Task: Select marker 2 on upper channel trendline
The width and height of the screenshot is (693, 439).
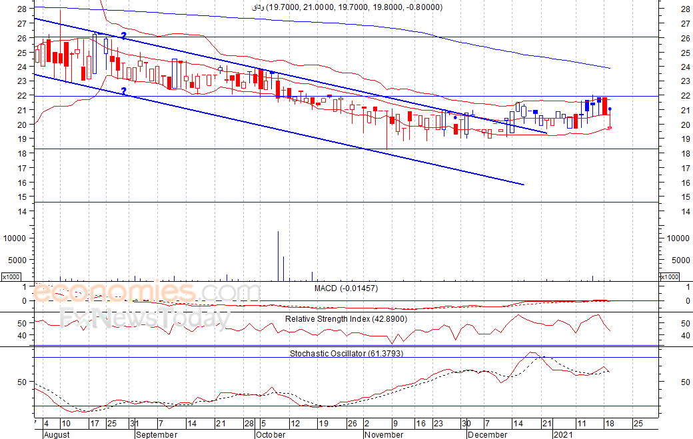Action: click(124, 36)
